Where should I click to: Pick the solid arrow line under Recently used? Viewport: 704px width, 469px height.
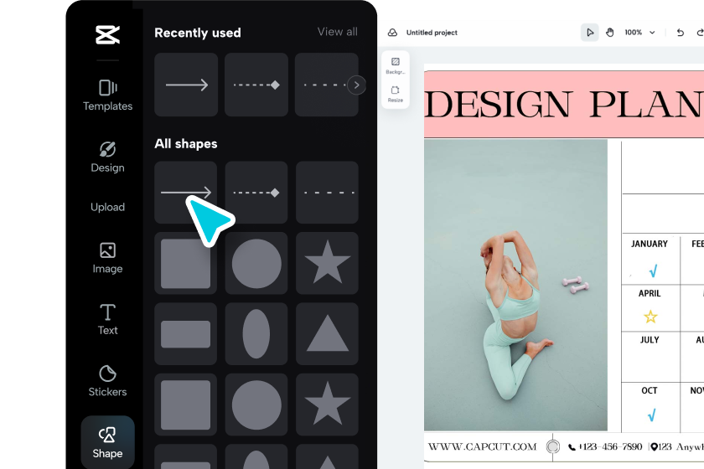pyautogui.click(x=186, y=85)
